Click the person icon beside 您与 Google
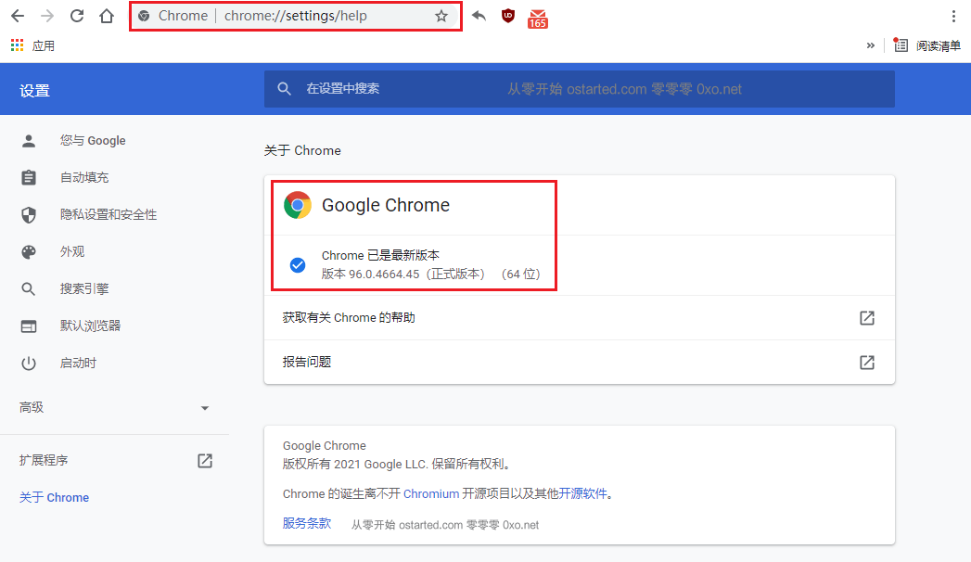 coord(29,141)
